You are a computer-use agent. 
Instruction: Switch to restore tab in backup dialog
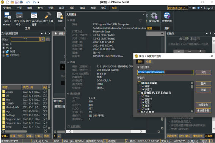coord(149,62)
